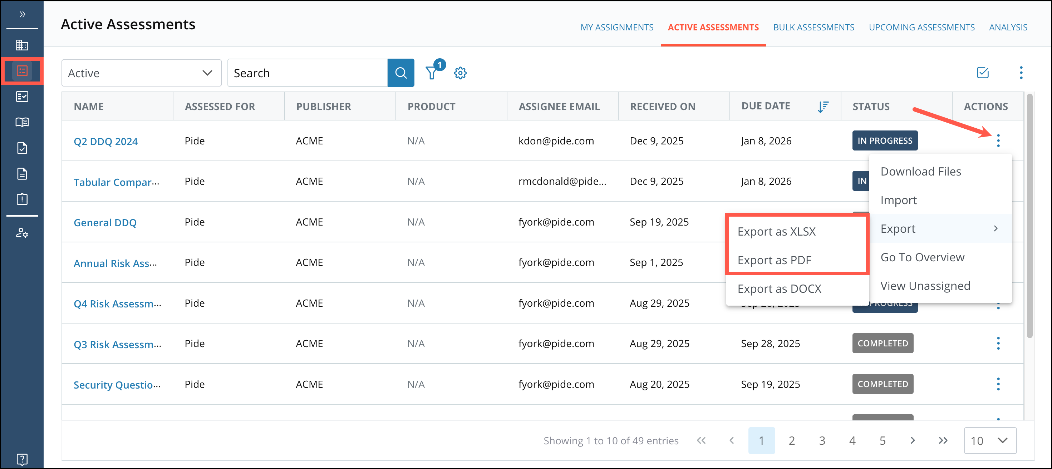
Task: Select the building/organizations icon in sidebar
Action: (x=22, y=45)
